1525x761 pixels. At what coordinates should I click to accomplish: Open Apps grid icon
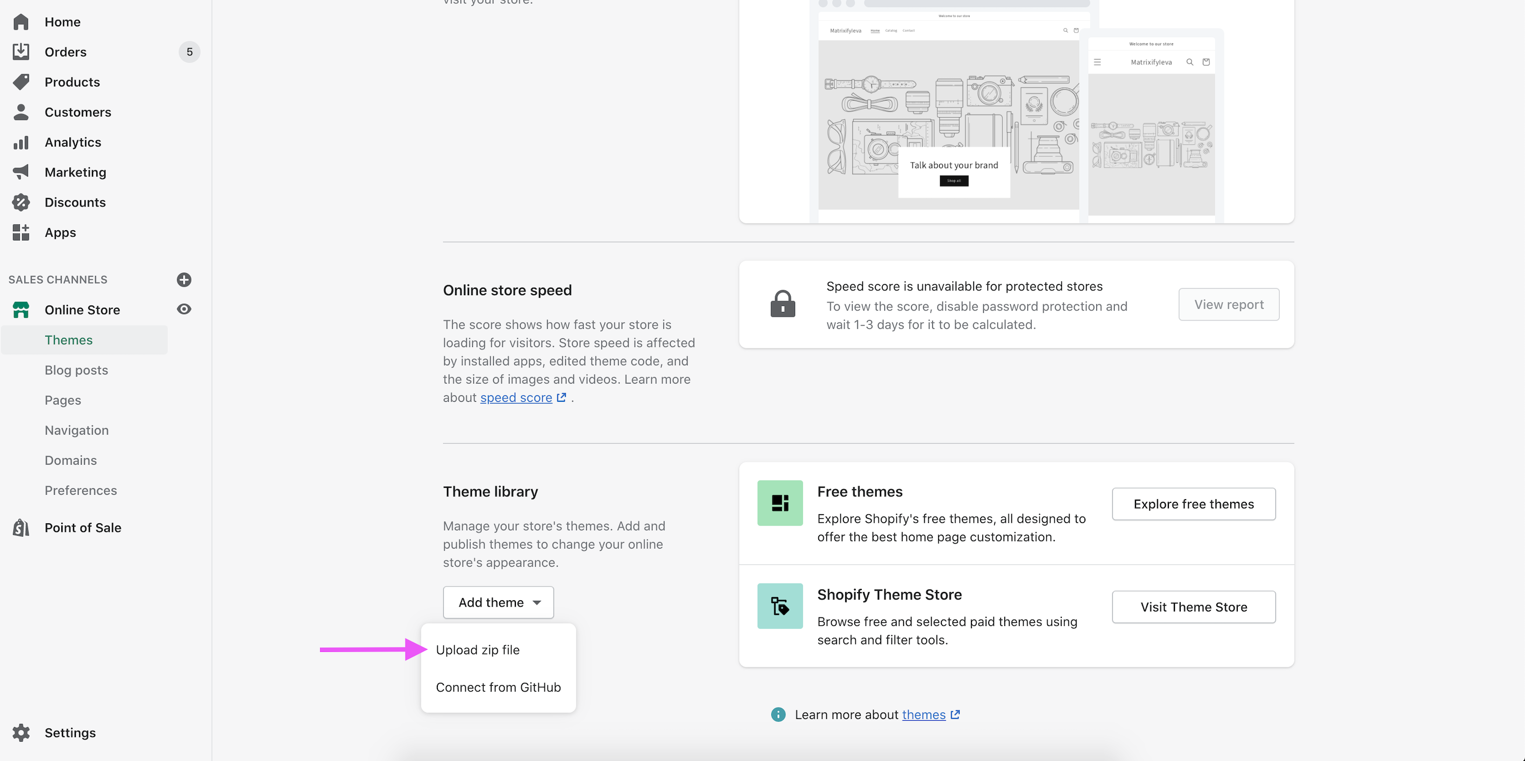click(x=21, y=232)
